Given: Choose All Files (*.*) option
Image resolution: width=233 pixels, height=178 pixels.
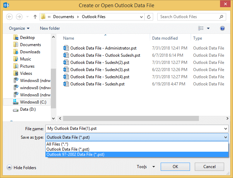Looking at the screenshot, I should (x=137, y=144).
